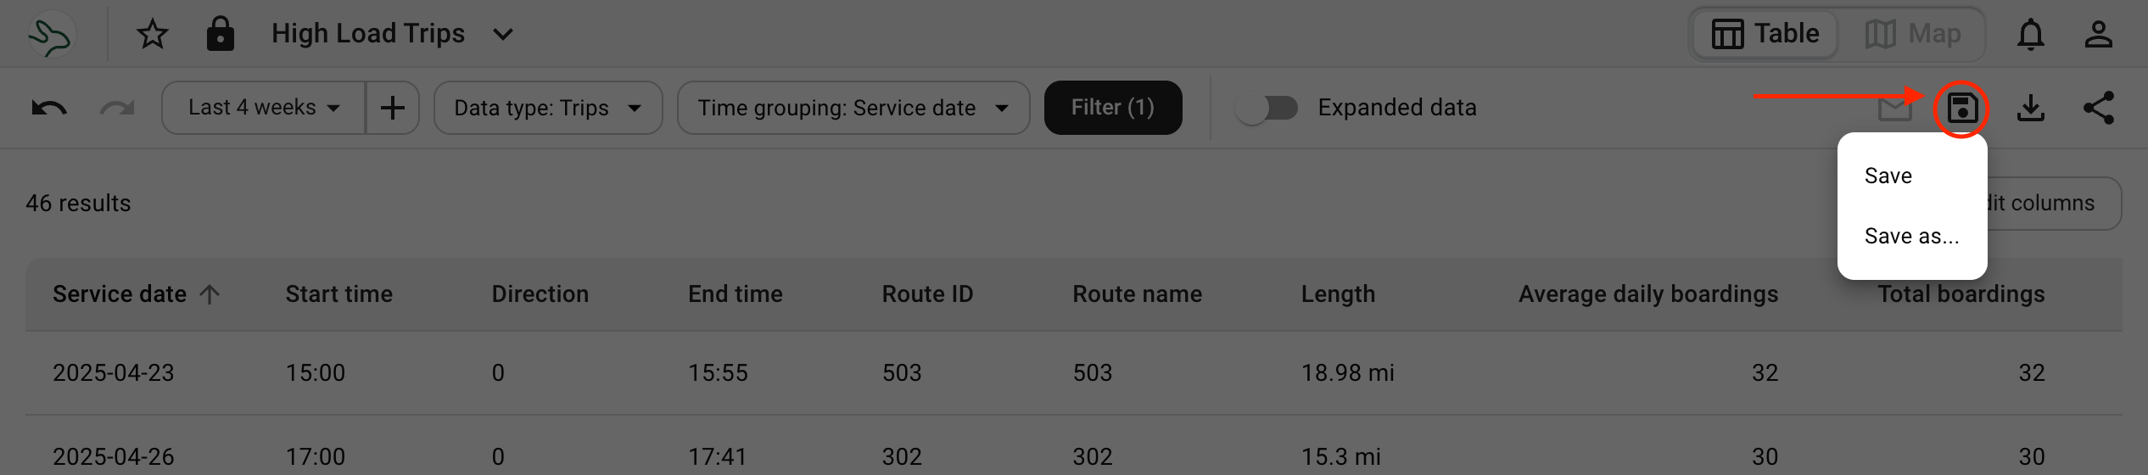
Task: Click the Filter (1) button
Action: [x=1113, y=108]
